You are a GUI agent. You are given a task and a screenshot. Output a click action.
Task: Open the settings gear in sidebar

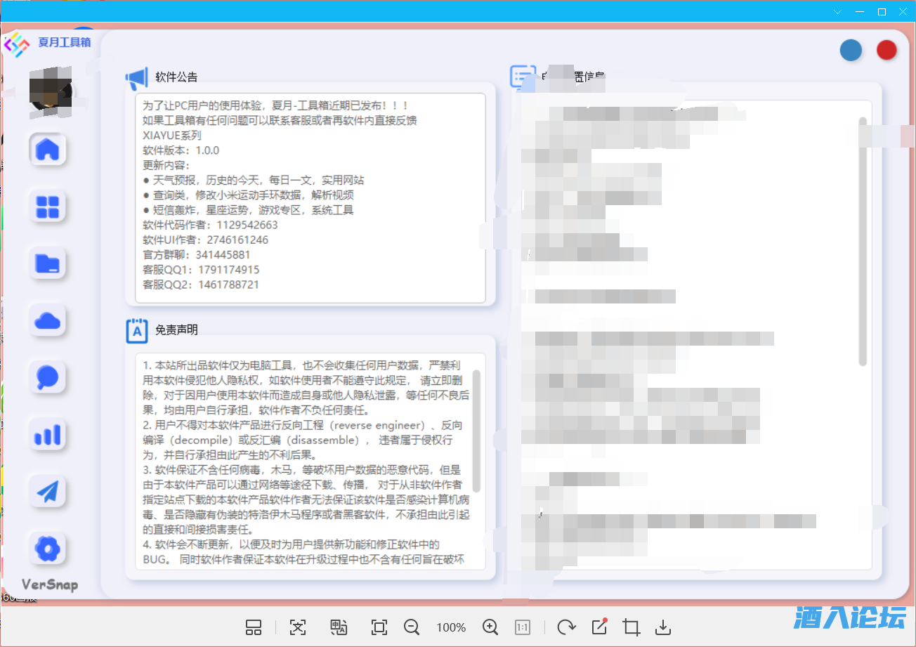[x=47, y=549]
